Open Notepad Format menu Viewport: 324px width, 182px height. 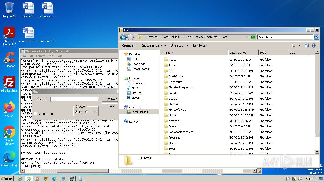point(40,56)
